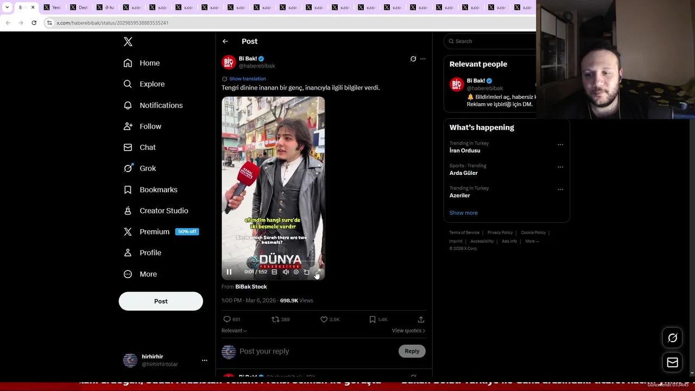Open the hirhirhir account options ellipsis

pyautogui.click(x=205, y=360)
